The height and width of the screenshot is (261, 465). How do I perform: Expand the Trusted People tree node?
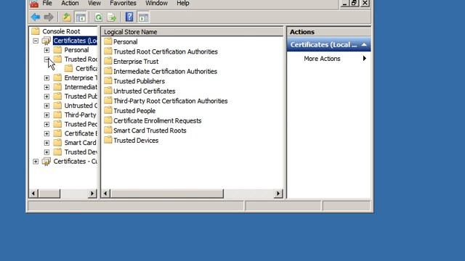pos(46,124)
